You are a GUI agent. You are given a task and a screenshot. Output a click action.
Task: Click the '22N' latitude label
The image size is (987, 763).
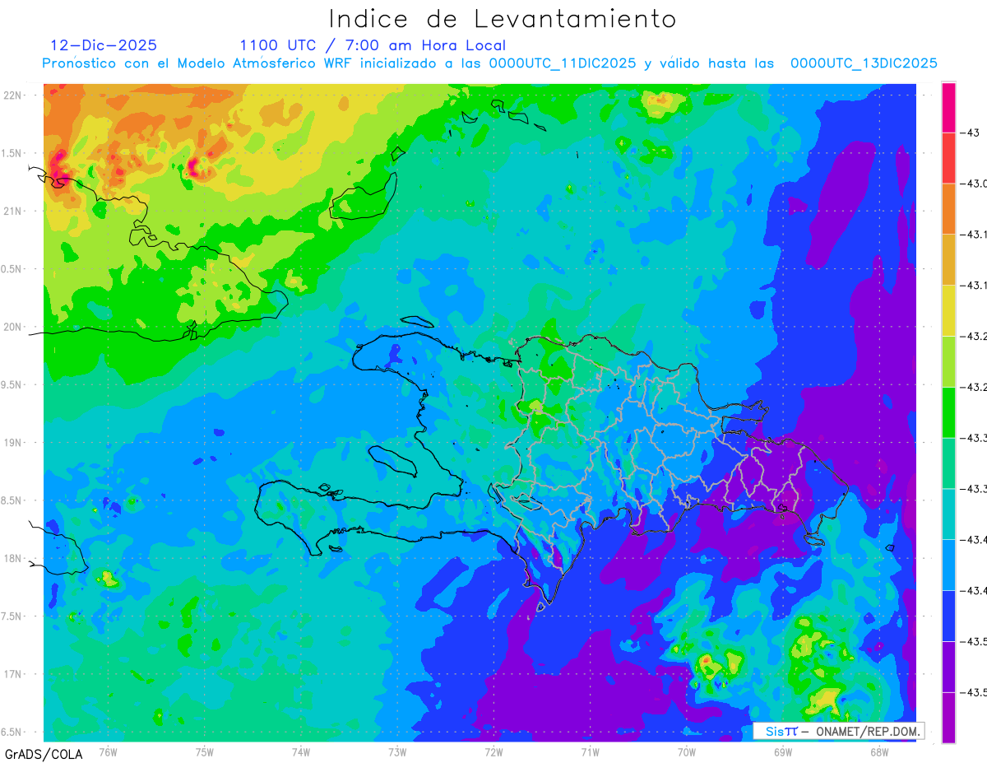click(x=14, y=95)
